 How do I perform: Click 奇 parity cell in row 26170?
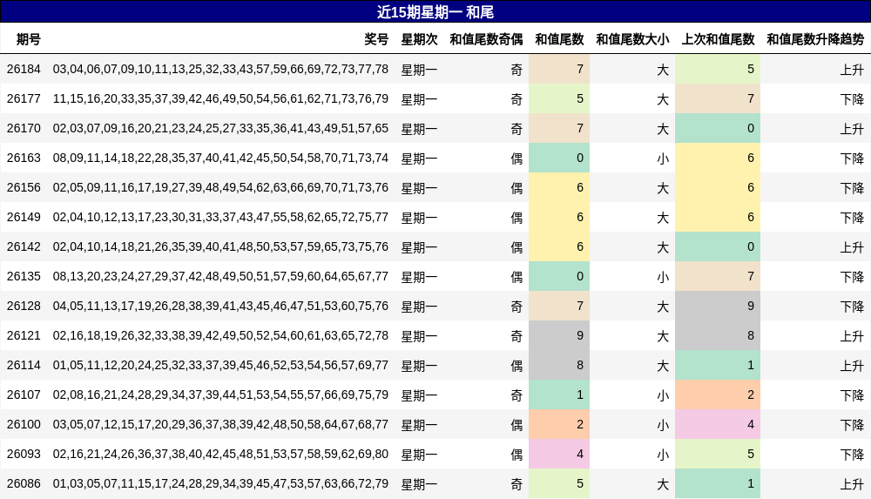pyautogui.click(x=517, y=129)
